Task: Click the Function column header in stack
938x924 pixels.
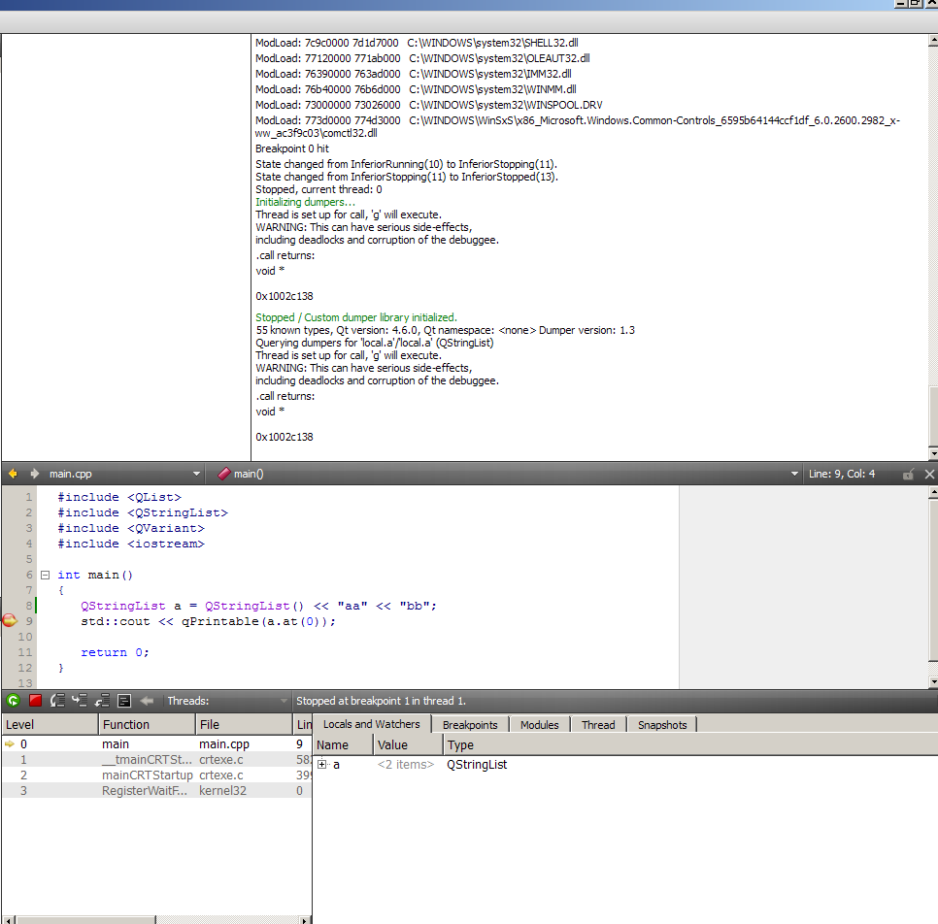Action: click(x=148, y=724)
